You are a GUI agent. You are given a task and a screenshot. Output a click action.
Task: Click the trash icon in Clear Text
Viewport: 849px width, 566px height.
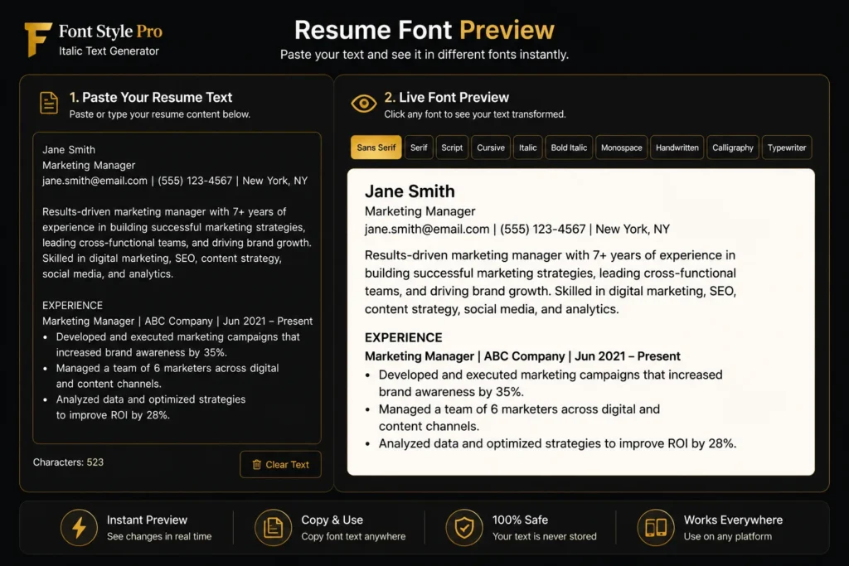point(257,464)
